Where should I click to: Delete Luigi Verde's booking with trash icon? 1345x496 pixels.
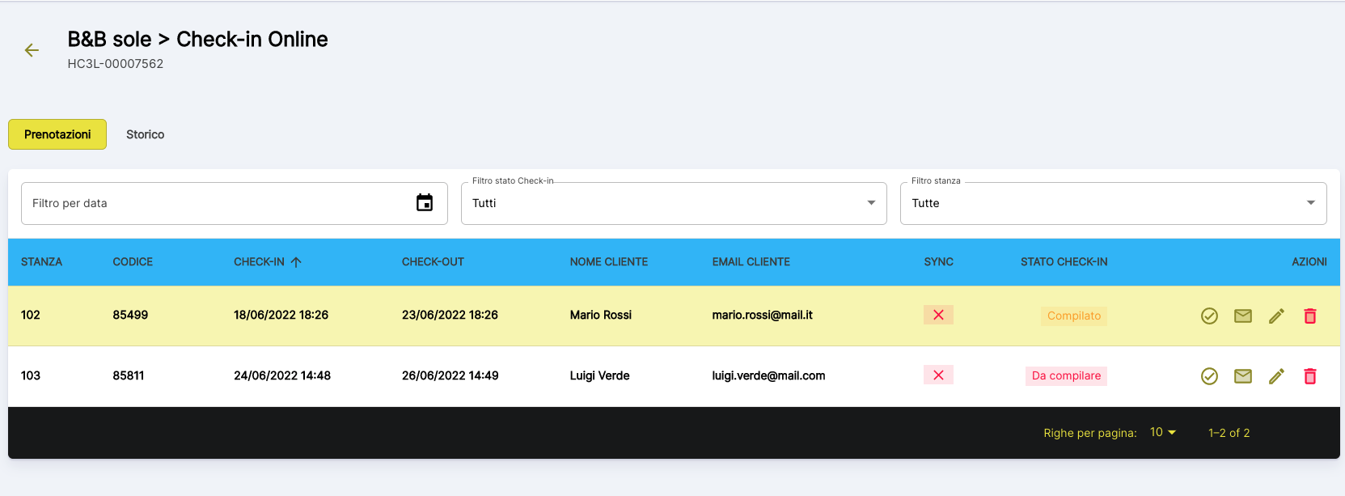point(1310,376)
